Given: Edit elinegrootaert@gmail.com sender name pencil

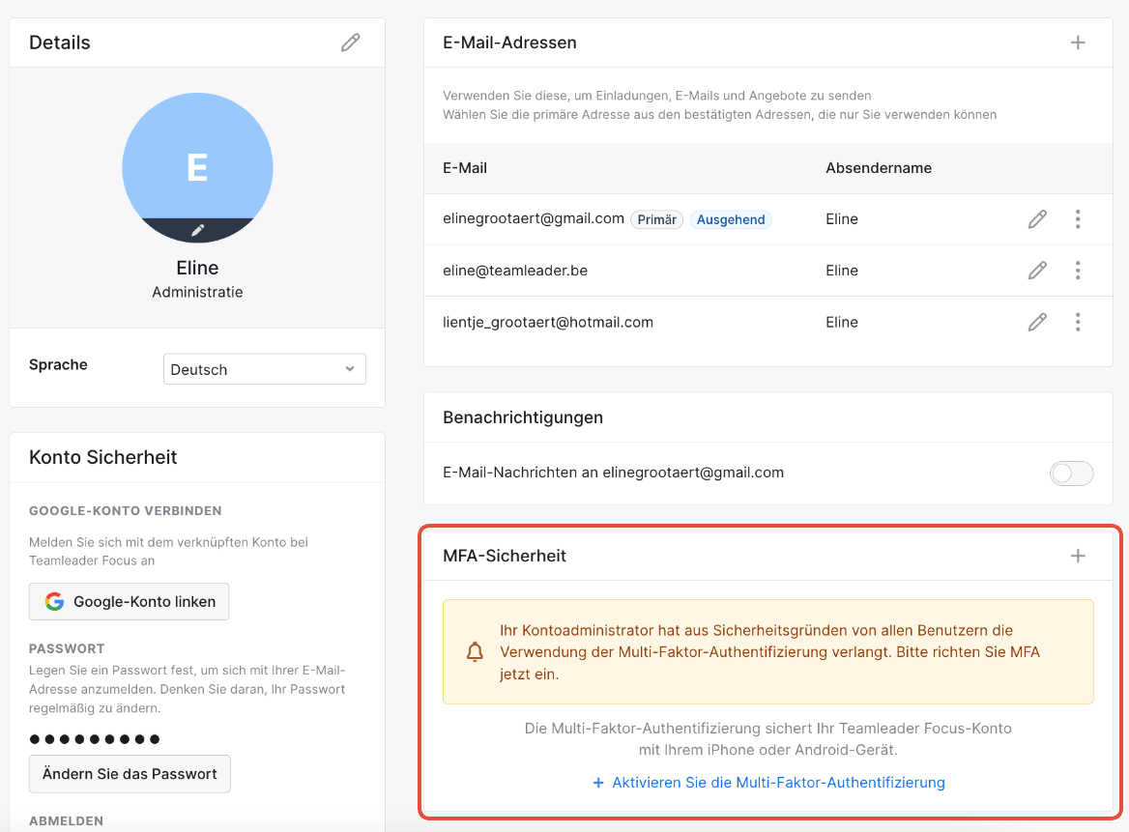Looking at the screenshot, I should (1037, 219).
